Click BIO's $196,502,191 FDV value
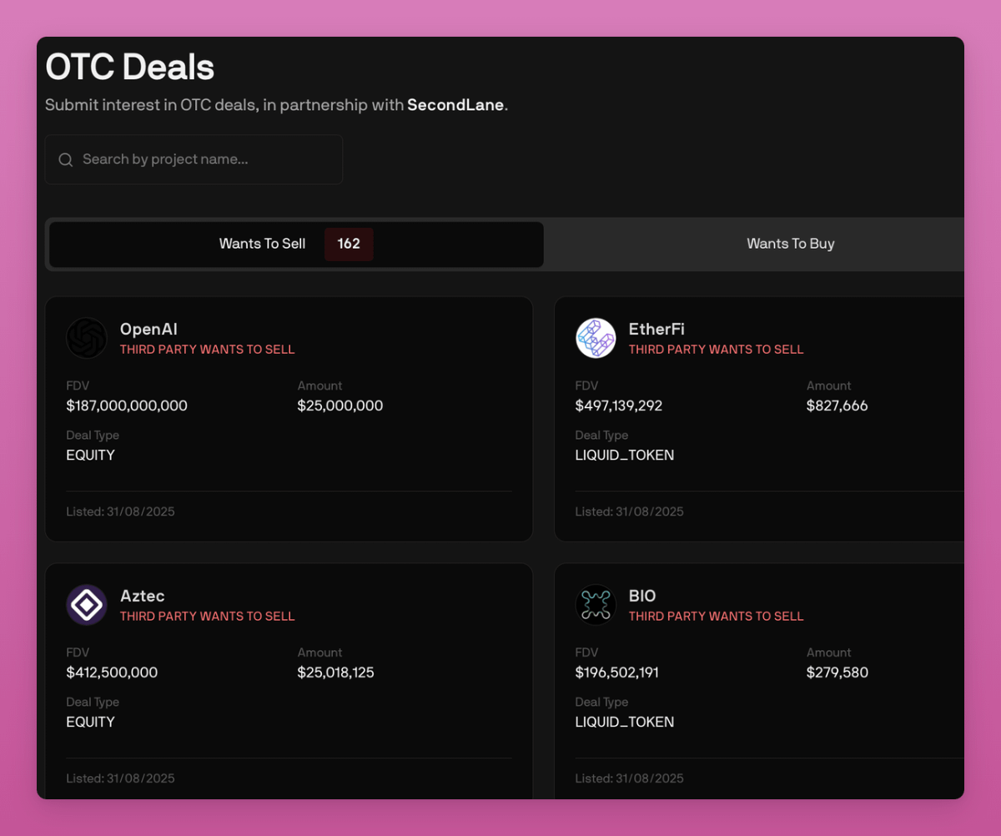 click(616, 672)
